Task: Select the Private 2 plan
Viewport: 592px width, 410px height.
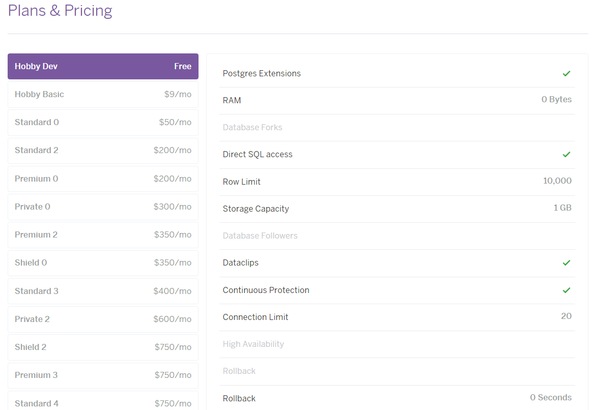Action: (x=103, y=319)
